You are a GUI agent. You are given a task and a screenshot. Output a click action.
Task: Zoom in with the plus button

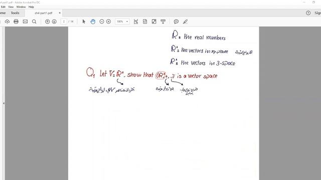(108, 21)
